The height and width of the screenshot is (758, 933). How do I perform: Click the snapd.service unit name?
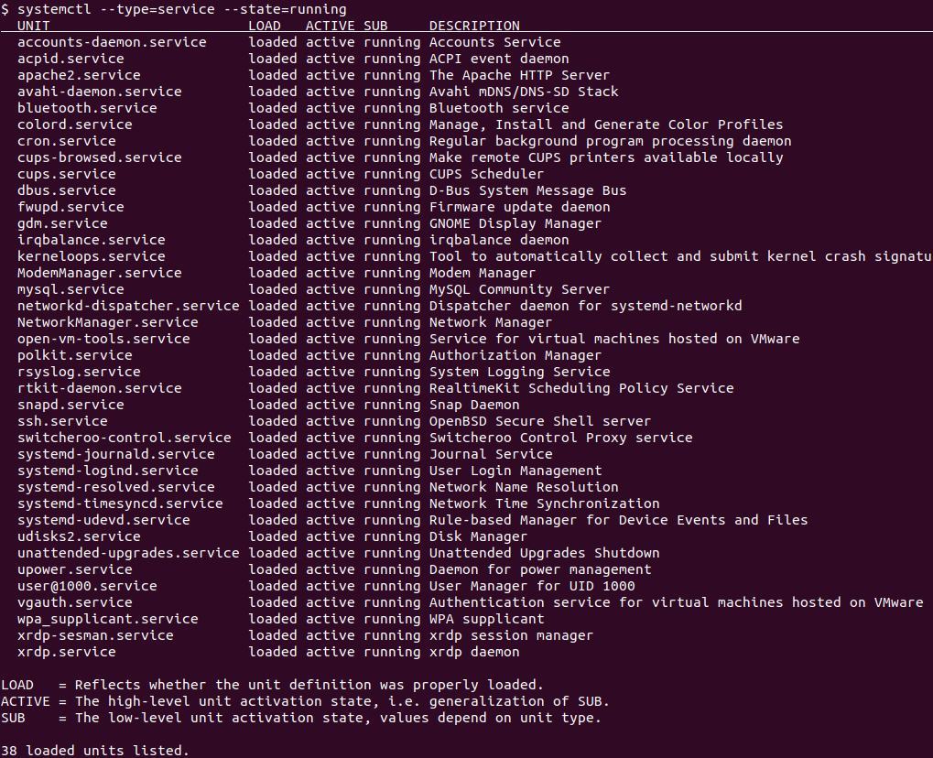pos(71,405)
